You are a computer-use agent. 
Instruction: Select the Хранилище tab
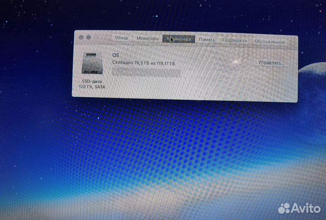[179, 39]
